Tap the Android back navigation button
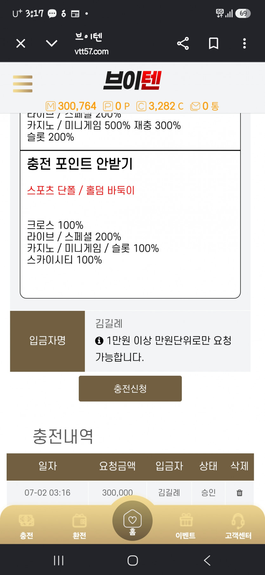 click(207, 560)
